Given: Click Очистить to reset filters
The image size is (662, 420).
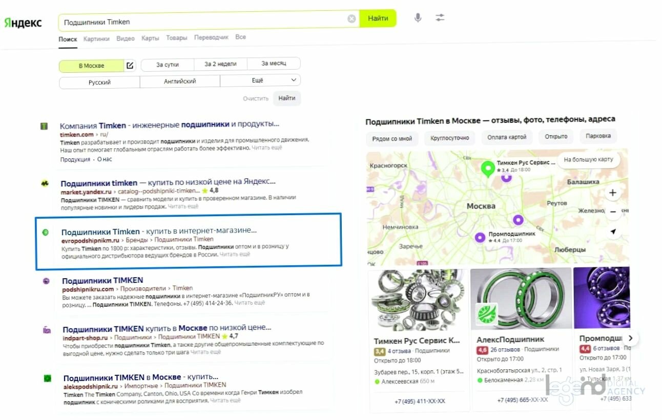Looking at the screenshot, I should pos(256,99).
